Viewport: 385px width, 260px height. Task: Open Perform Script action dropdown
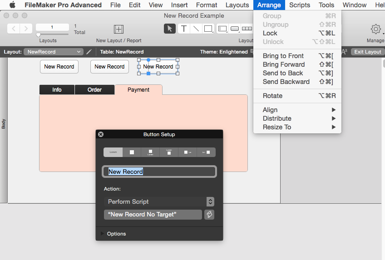click(x=159, y=201)
